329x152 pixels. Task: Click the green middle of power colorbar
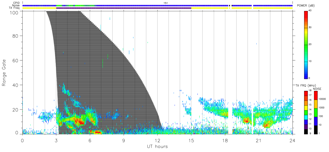(x=306, y=45)
